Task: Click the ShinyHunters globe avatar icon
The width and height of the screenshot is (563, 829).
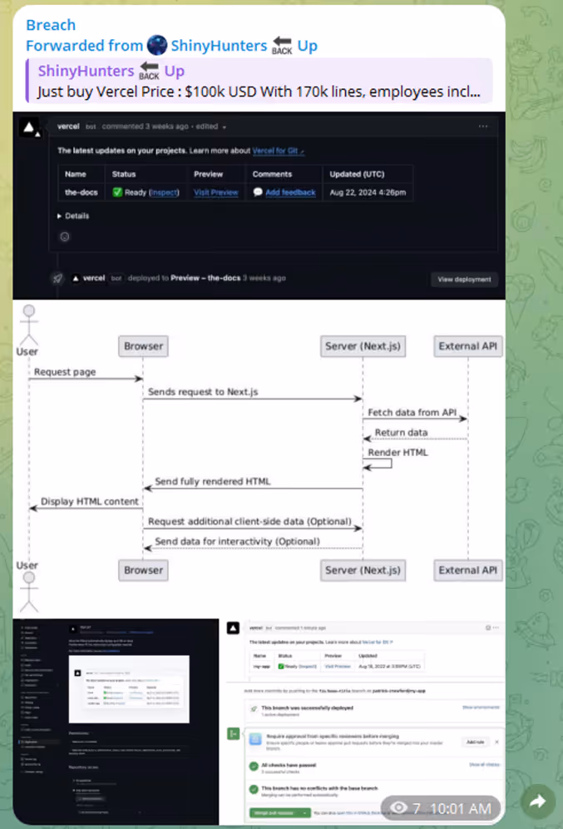Action: coord(157,46)
